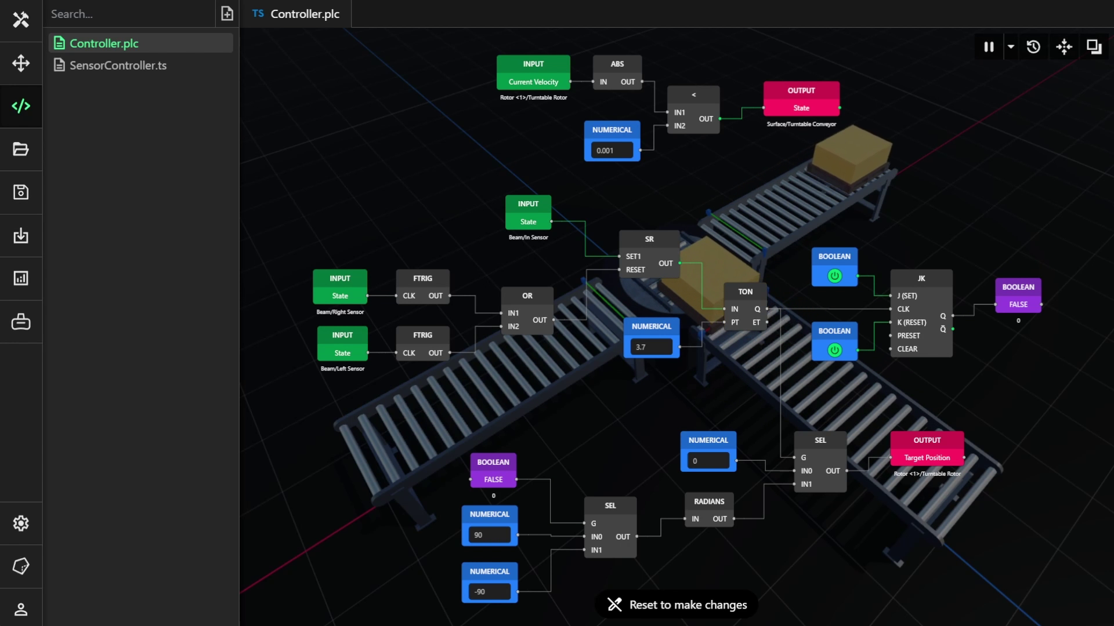Open the project folder icon
Viewport: 1114px width, 626px height.
21,149
